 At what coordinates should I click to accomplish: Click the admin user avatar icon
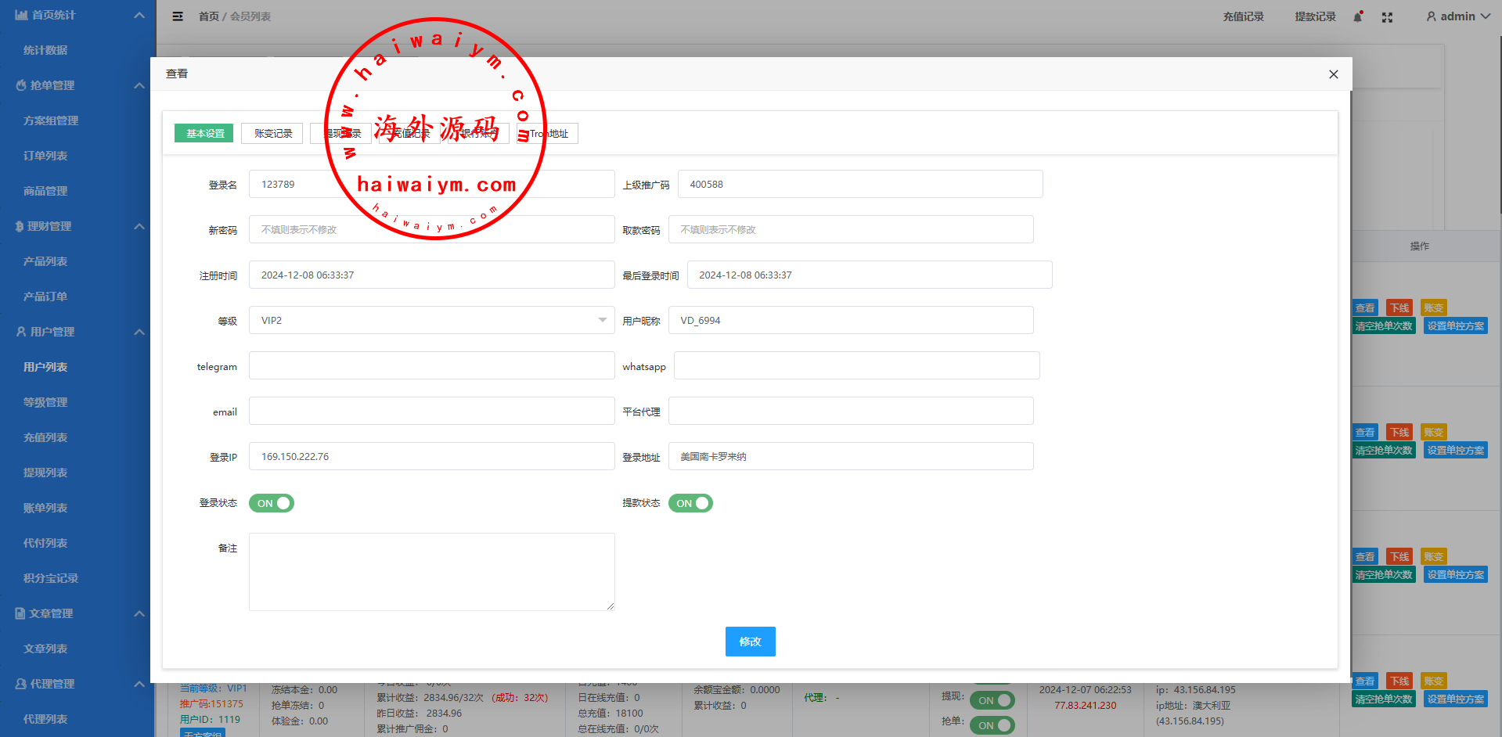[x=1431, y=16]
